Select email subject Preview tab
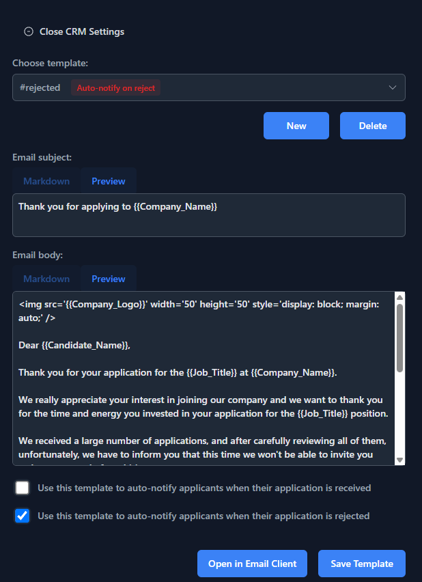The image size is (422, 582). tap(109, 181)
